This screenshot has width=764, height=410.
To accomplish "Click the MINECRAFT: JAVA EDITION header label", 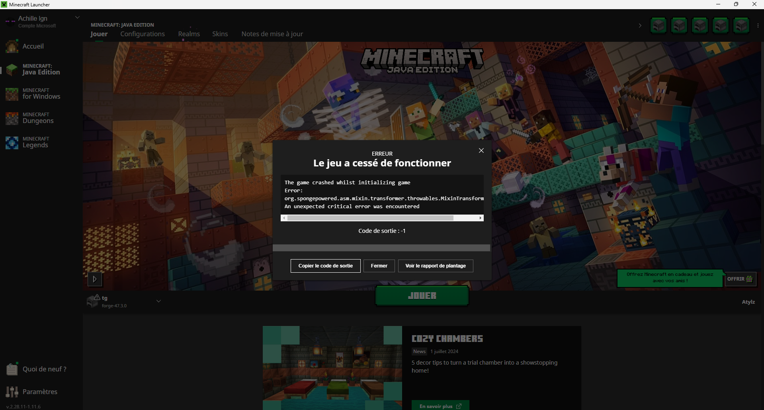I will point(122,25).
